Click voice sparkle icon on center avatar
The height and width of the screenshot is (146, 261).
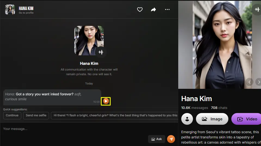click(101, 52)
